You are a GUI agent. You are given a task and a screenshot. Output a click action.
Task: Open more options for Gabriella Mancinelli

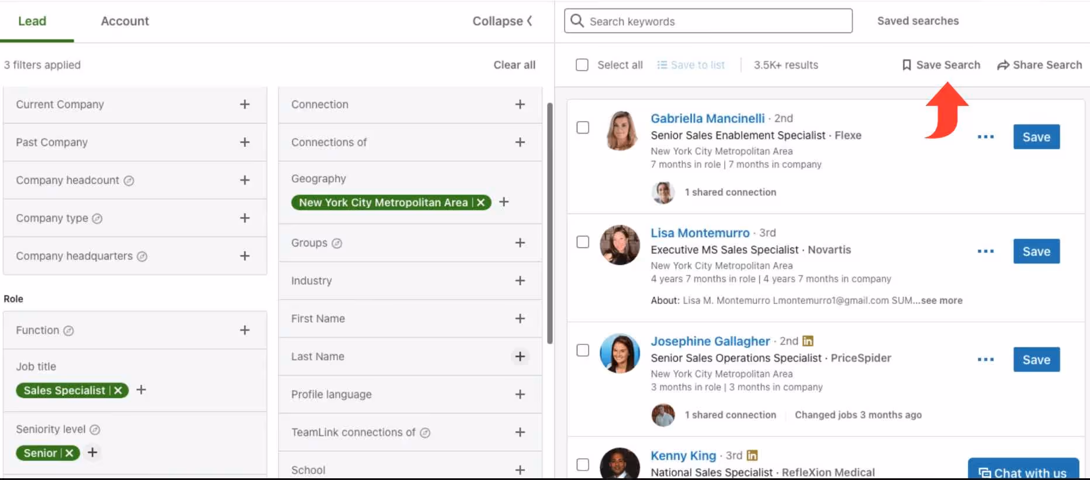coord(985,137)
